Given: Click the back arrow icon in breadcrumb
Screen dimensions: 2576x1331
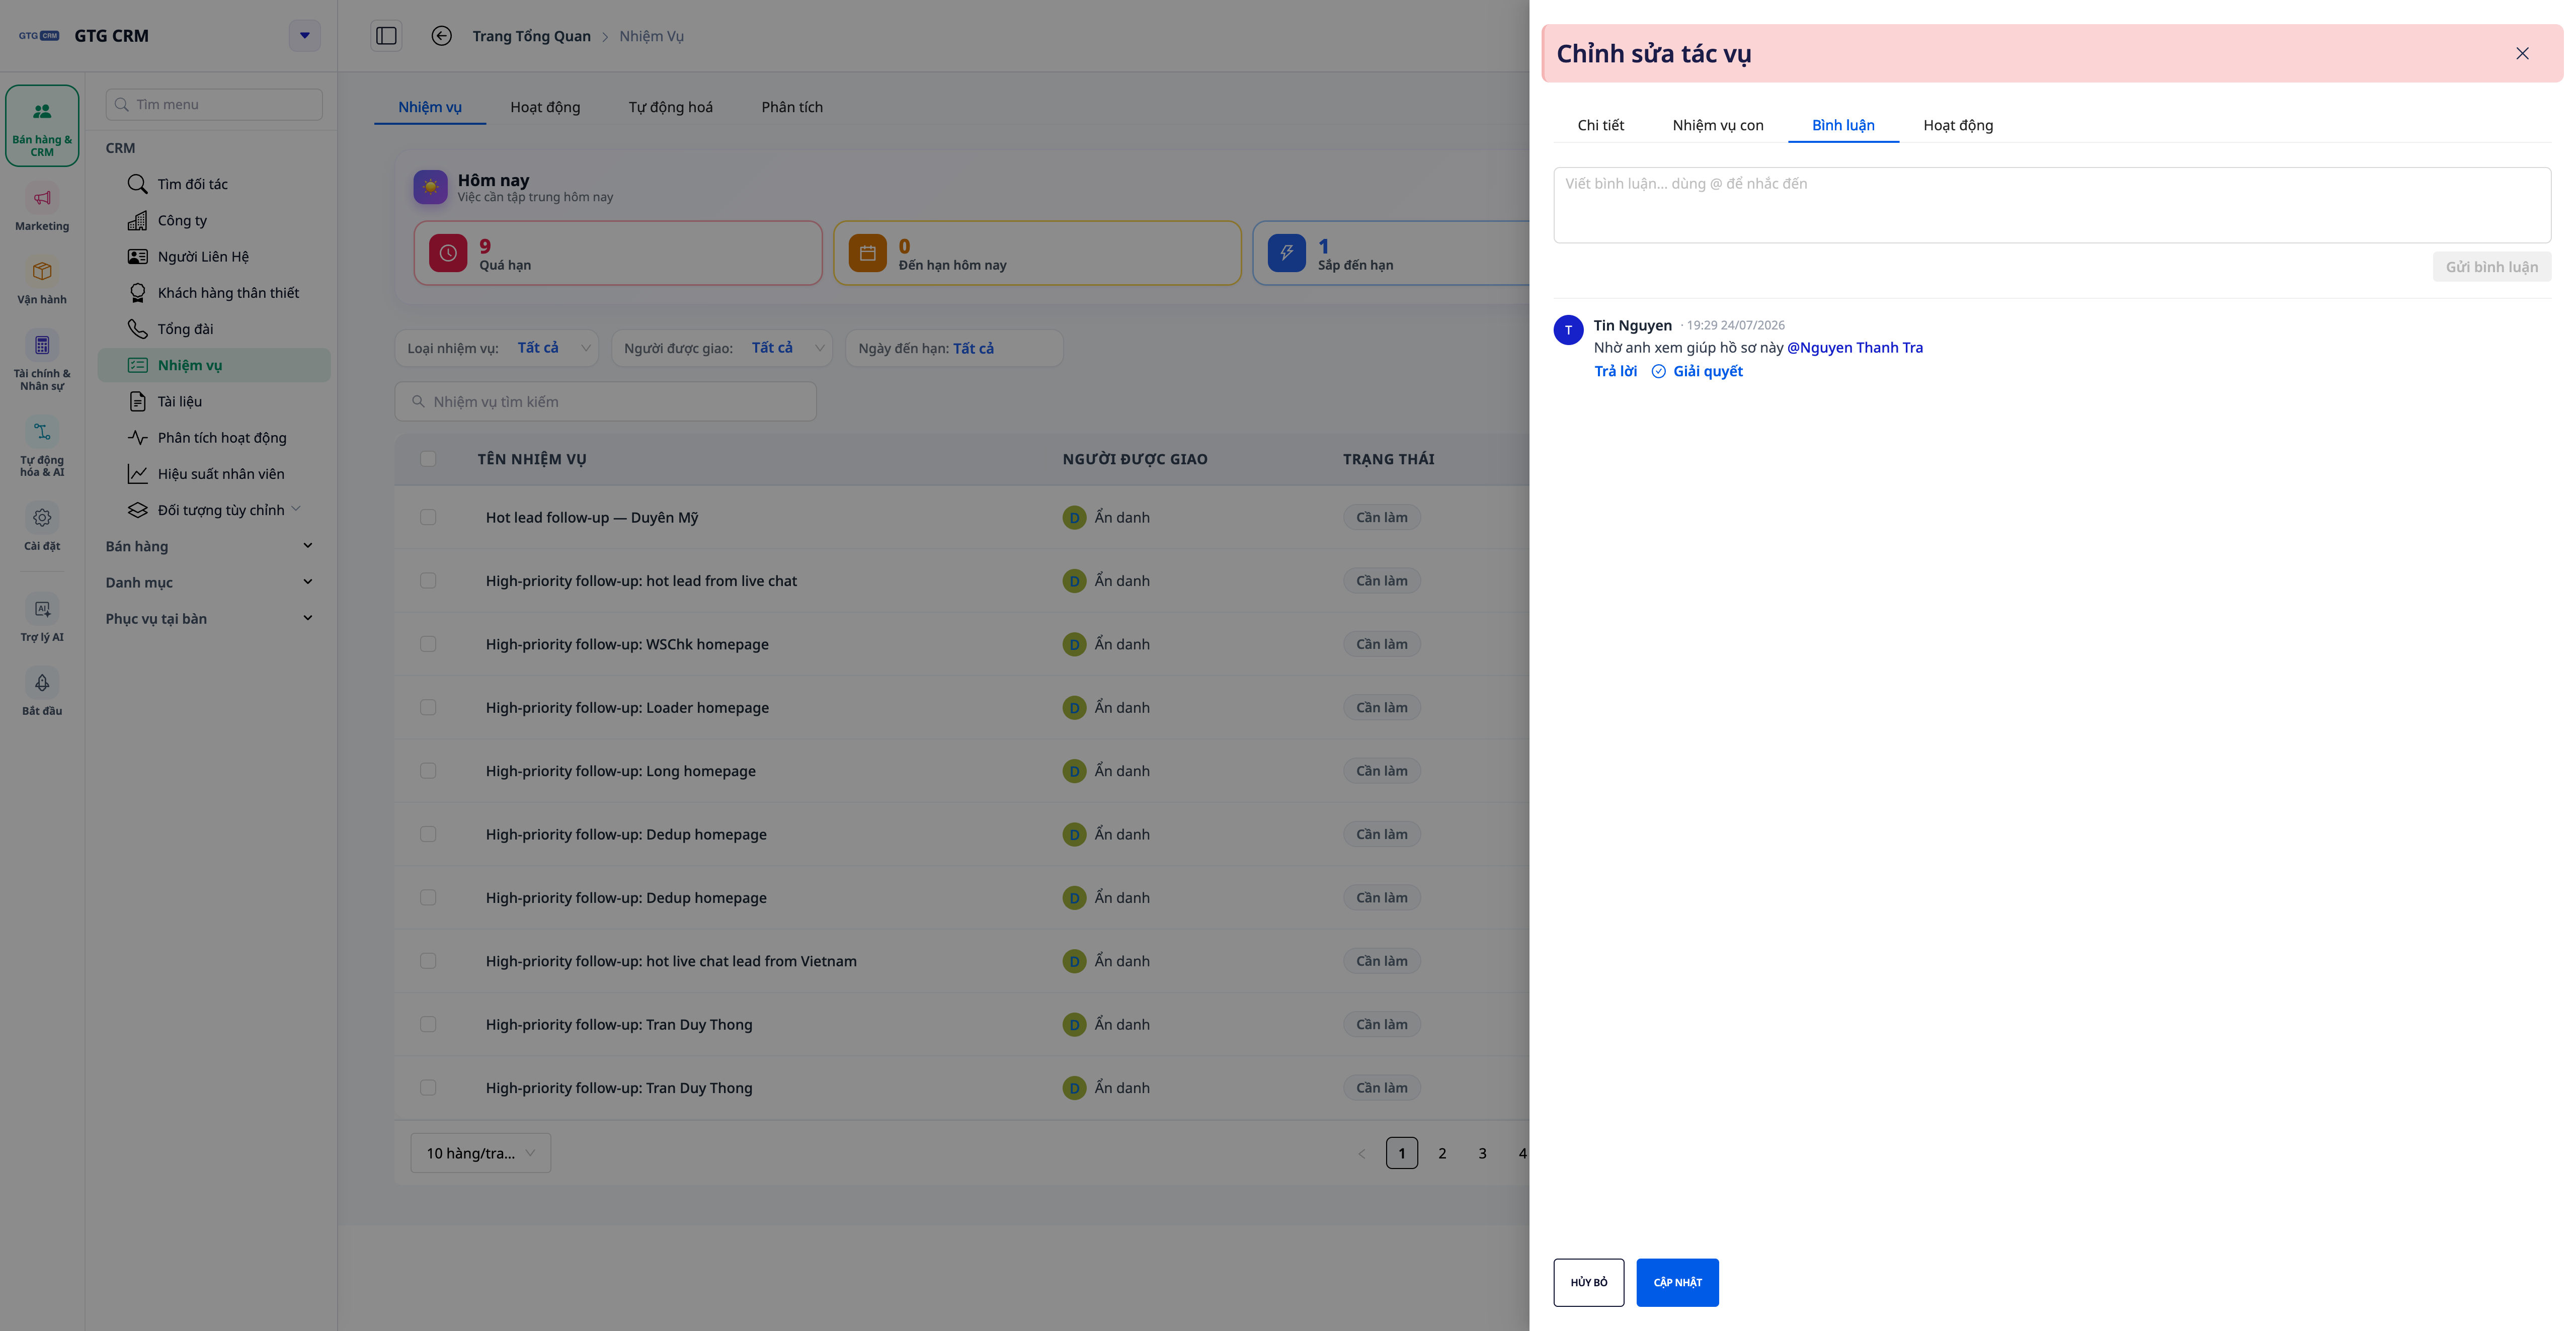Looking at the screenshot, I should click(441, 36).
